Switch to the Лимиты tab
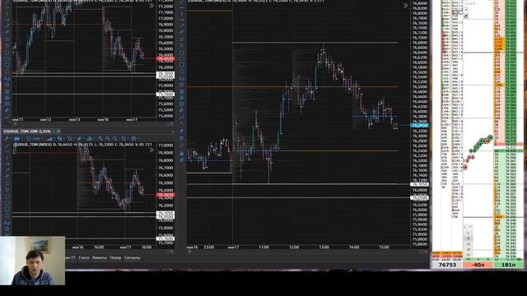The width and height of the screenshot is (527, 296). (x=100, y=257)
